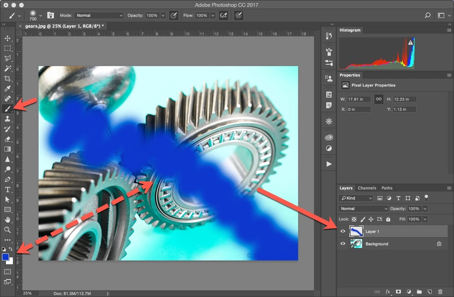Screen dimensions: 454x297
Task: Create a new group folder
Action: pos(419,292)
